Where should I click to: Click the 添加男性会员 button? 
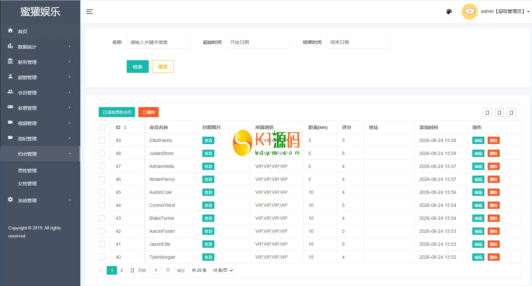[x=117, y=112]
